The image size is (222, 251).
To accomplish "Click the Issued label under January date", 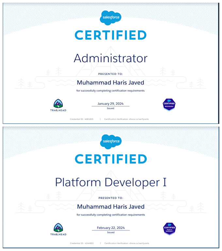I will coord(111,109).
